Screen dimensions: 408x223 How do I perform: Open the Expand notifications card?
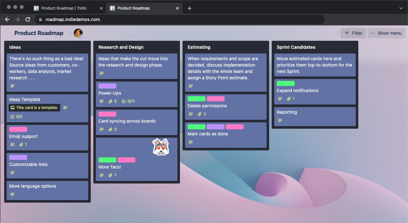click(315, 92)
